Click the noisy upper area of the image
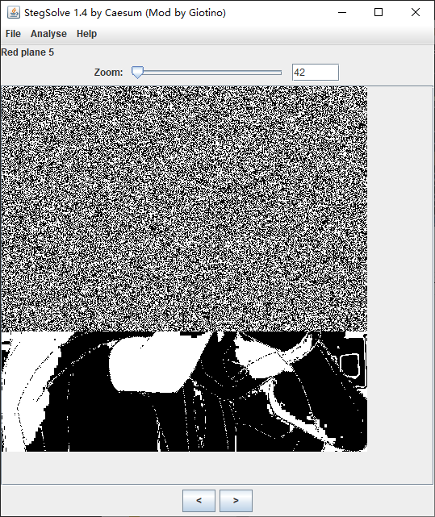Viewport: 435px width, 517px height. (184, 209)
